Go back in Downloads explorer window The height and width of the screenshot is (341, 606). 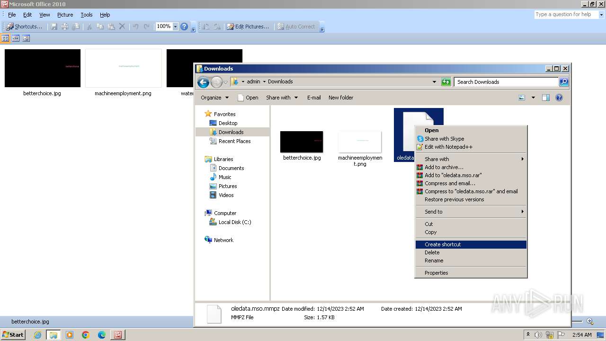(x=203, y=82)
